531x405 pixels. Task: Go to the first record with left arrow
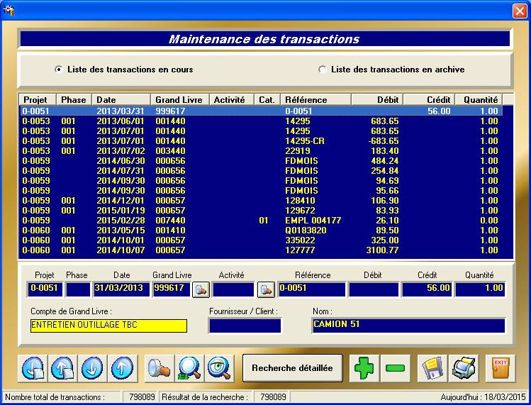point(33,369)
